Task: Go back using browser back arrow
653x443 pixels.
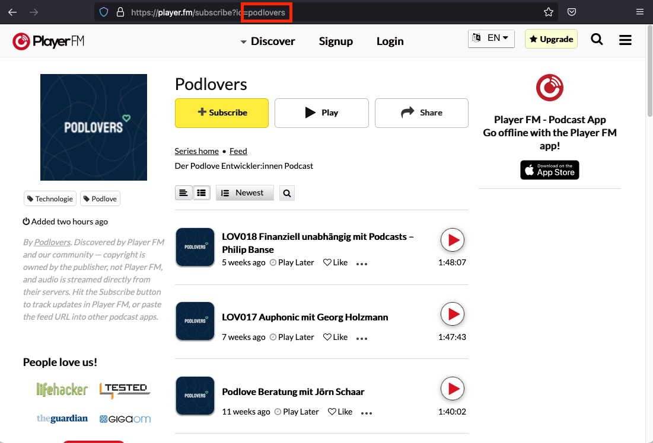Action: coord(12,12)
